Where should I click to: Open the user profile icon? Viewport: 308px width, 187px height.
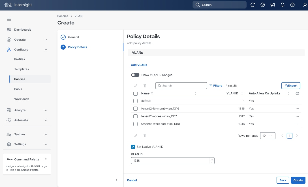305,5
